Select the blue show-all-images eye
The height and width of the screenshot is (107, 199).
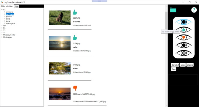[x=184, y=22]
